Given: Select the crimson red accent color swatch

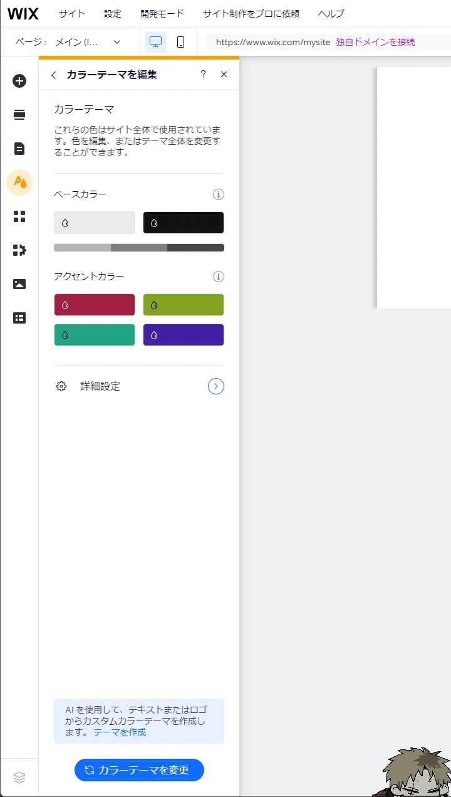Looking at the screenshot, I should coord(95,305).
